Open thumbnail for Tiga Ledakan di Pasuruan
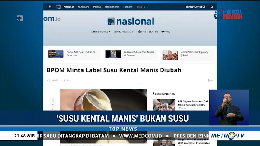This screenshot has width=260, height=146. coord(56,54)
